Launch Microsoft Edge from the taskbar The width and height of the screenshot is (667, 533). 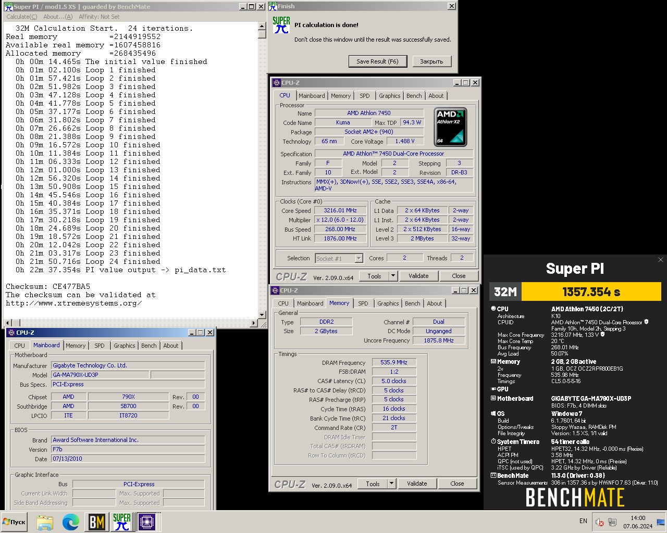click(x=71, y=522)
